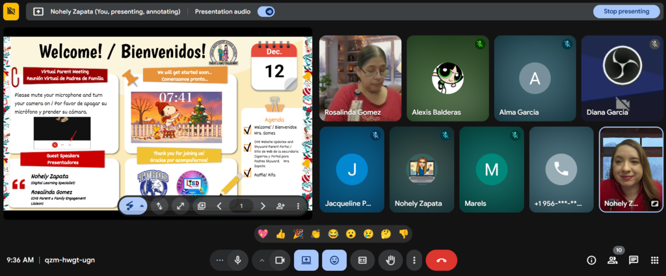Expand the camera settings arrow
Screen dimensions: 666x276
click(262, 260)
